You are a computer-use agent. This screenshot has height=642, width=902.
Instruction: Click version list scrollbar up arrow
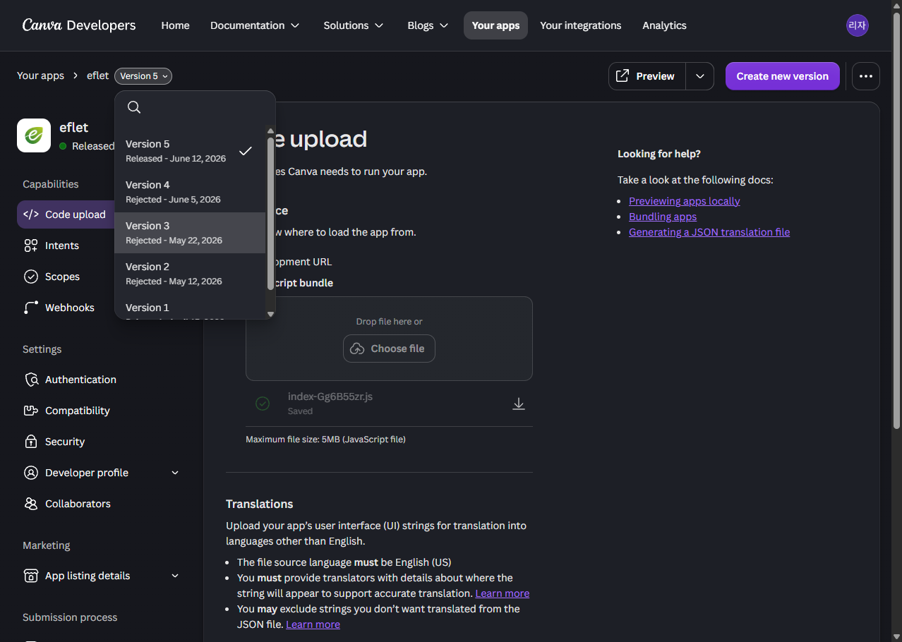tap(270, 131)
